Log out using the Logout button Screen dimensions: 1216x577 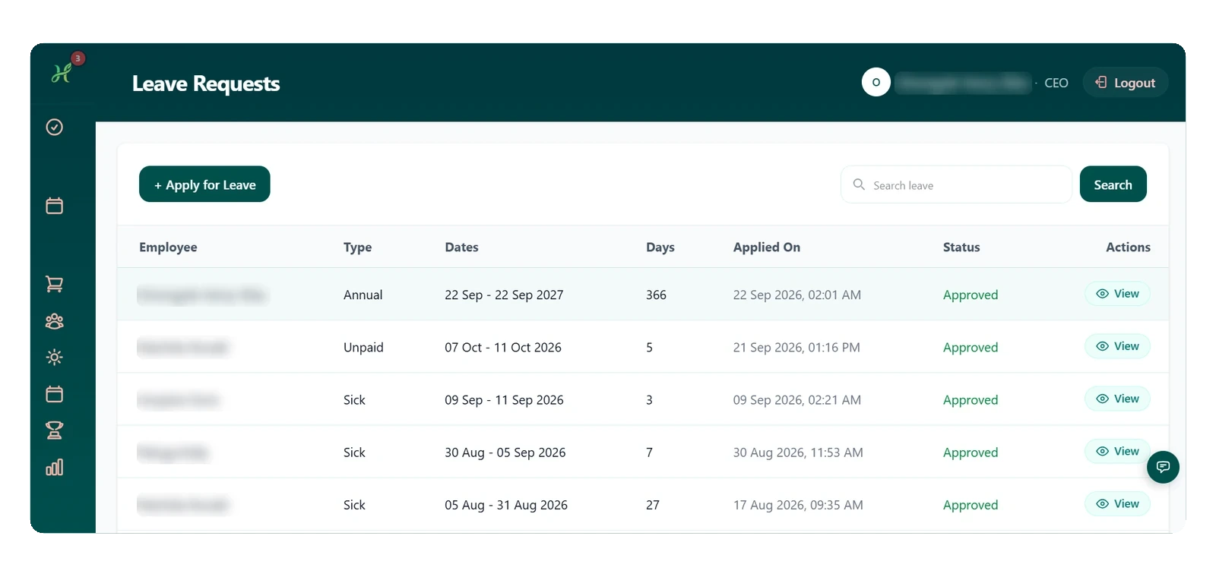point(1126,83)
